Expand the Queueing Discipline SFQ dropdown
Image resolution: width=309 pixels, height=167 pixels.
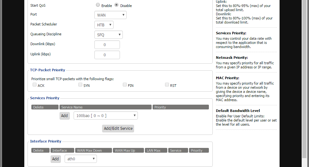108,35
